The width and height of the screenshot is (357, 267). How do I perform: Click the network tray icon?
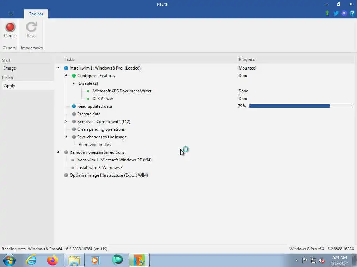coord(313,260)
